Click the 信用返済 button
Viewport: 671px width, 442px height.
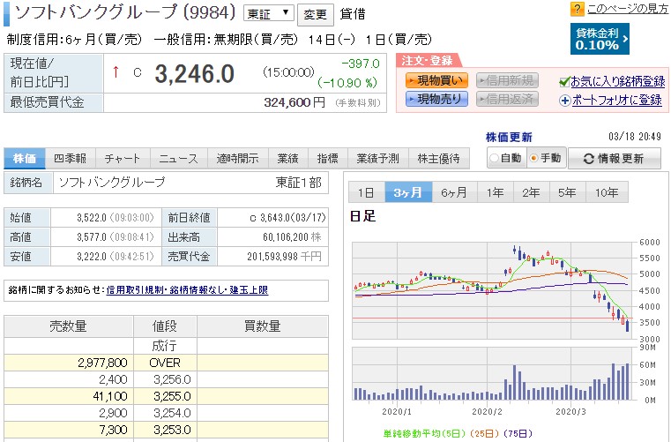(507, 99)
